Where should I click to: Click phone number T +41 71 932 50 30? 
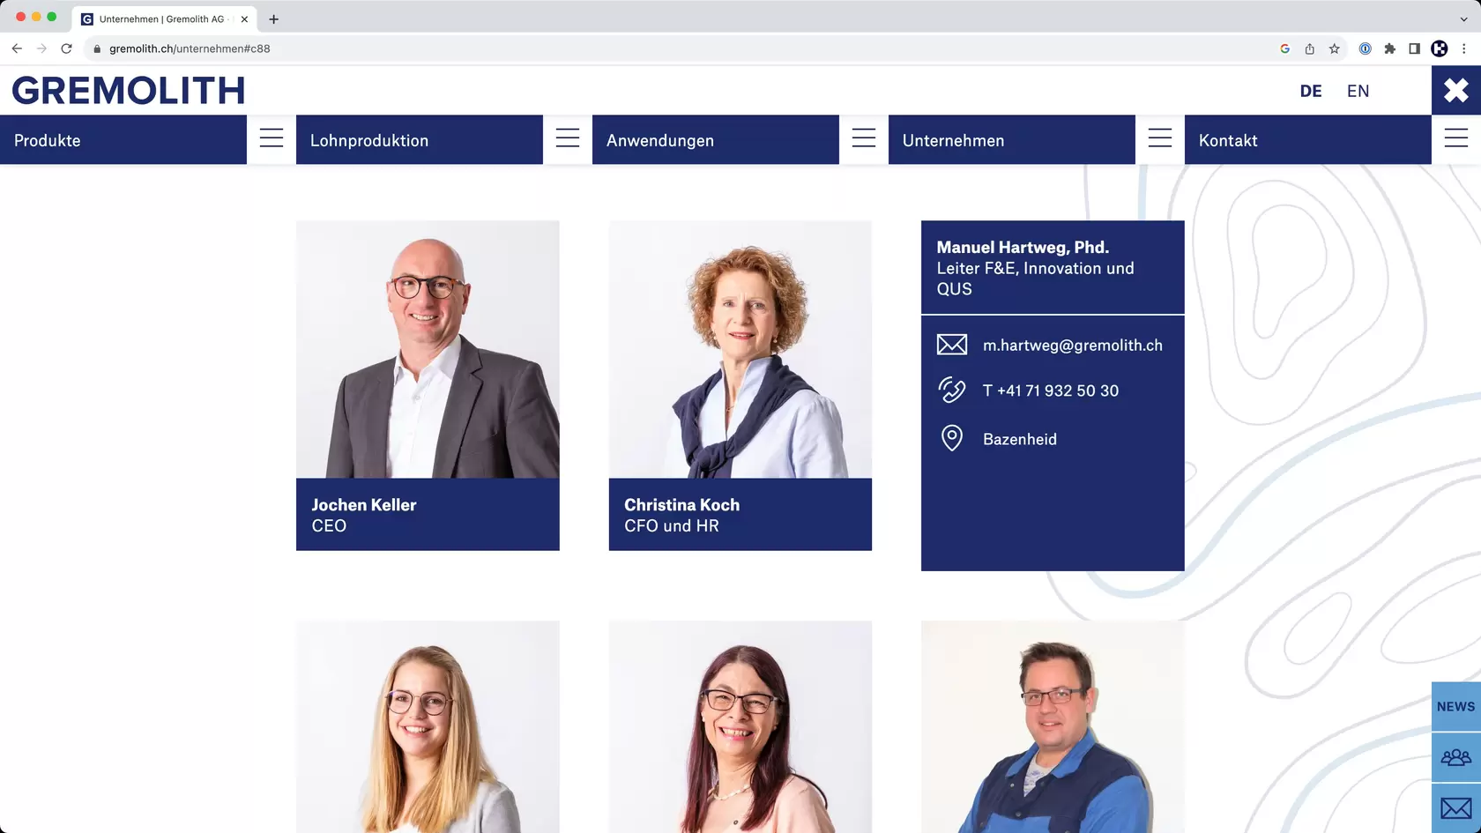tap(1051, 390)
